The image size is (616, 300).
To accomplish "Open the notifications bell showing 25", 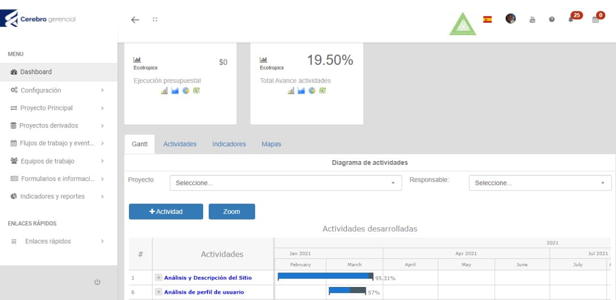I will [571, 19].
